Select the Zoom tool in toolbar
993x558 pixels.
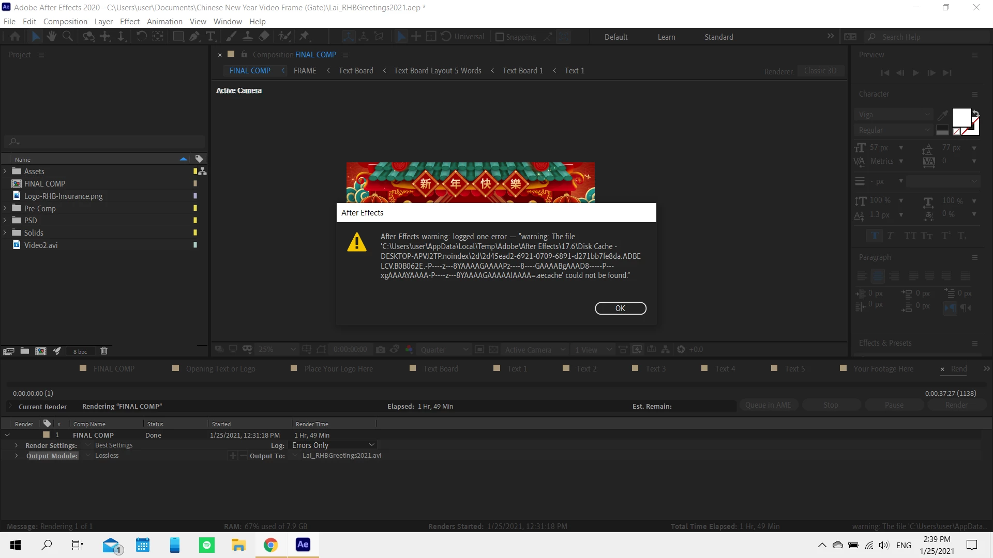67,36
